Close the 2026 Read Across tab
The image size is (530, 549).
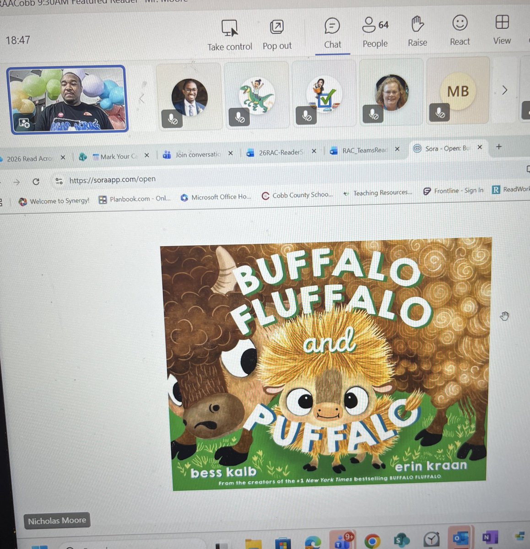point(63,157)
